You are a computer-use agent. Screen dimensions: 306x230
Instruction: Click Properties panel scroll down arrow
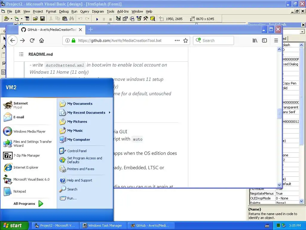[x=301, y=201]
